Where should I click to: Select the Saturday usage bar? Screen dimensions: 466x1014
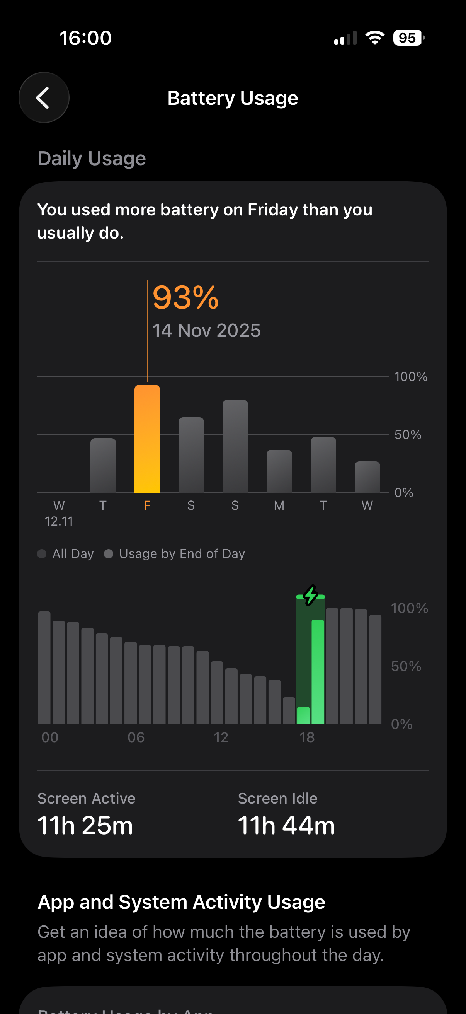(x=191, y=455)
